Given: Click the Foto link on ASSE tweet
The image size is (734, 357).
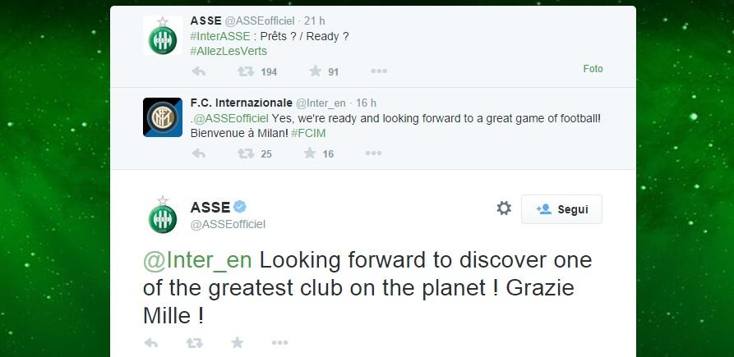Looking at the screenshot, I should [x=593, y=69].
